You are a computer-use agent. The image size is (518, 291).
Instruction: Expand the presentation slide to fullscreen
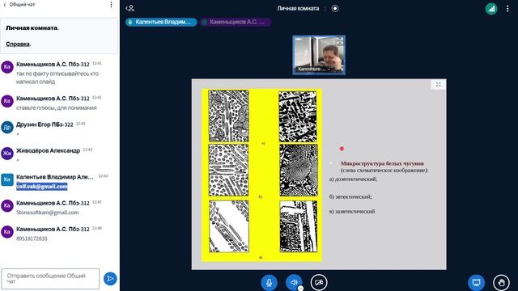click(439, 84)
